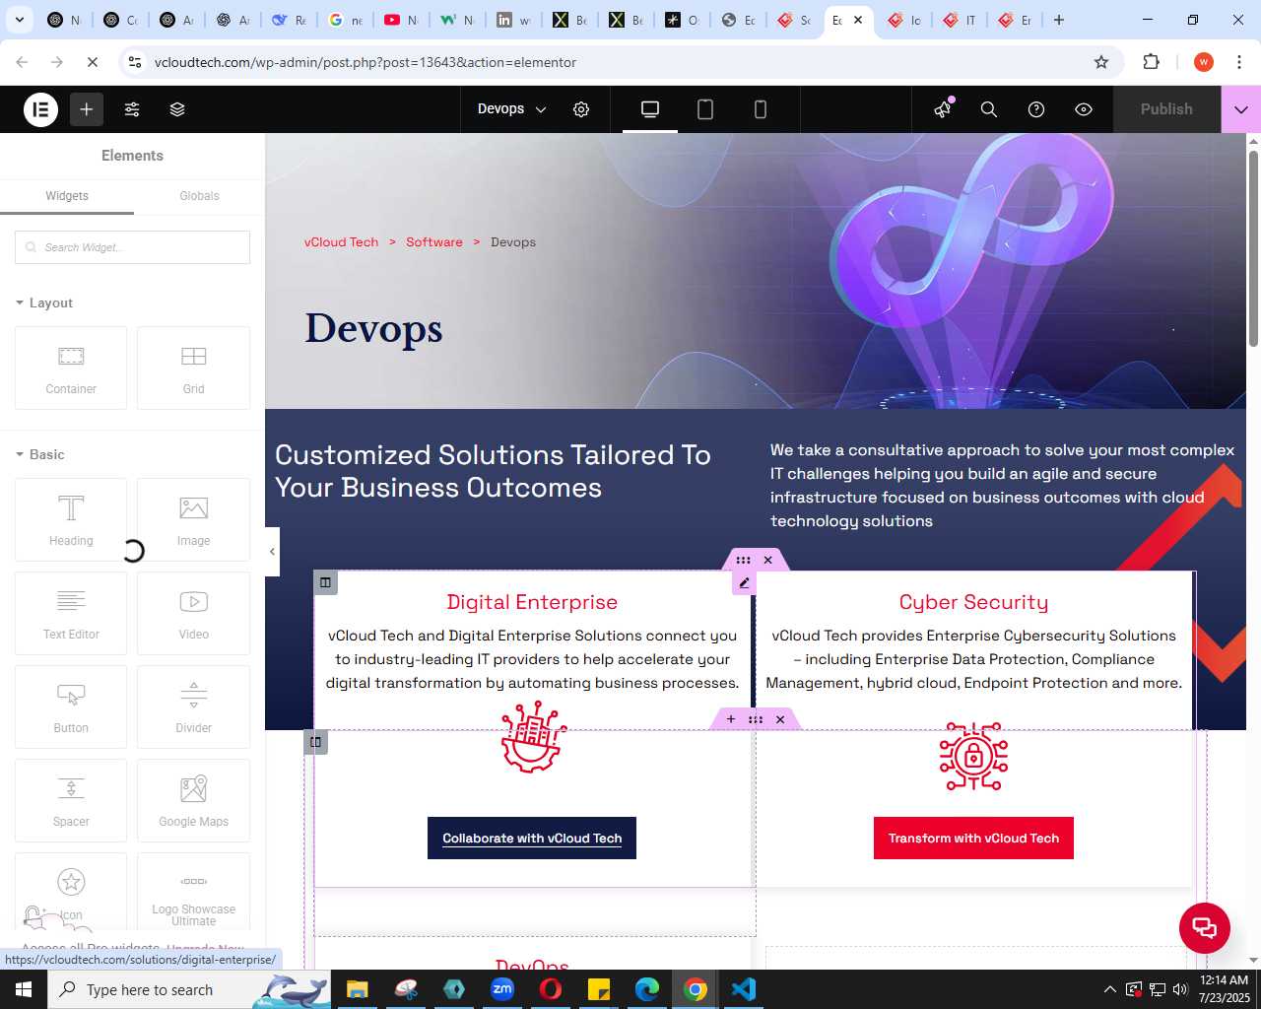Viewport: 1261px width, 1009px height.
Task: Add section with lower plus handle
Action: click(731, 719)
